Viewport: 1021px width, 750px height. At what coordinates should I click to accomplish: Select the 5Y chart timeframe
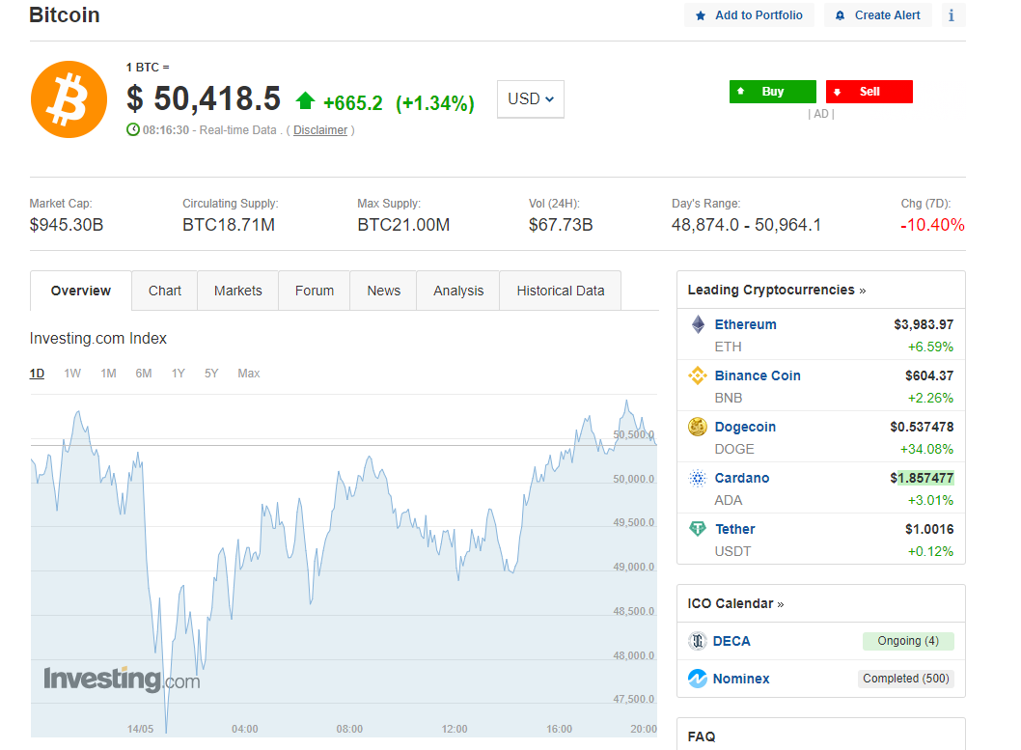point(211,373)
